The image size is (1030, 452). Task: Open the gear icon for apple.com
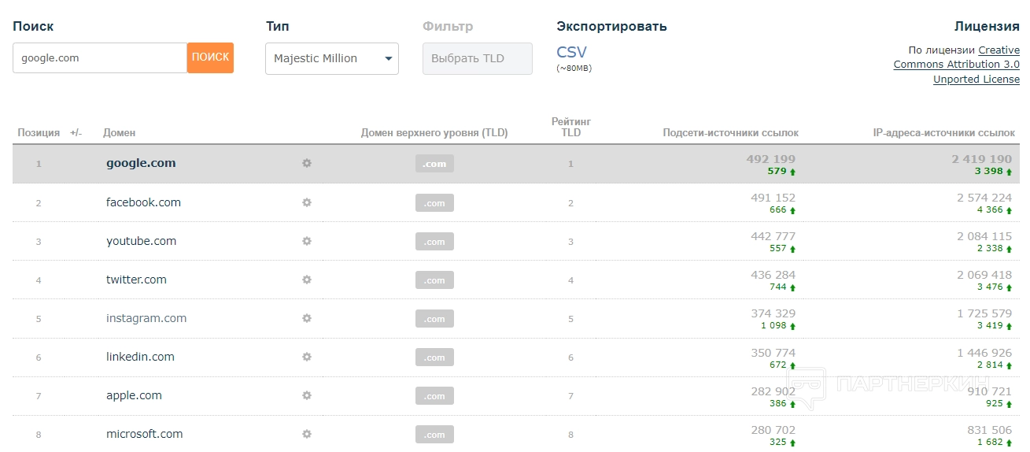click(307, 395)
